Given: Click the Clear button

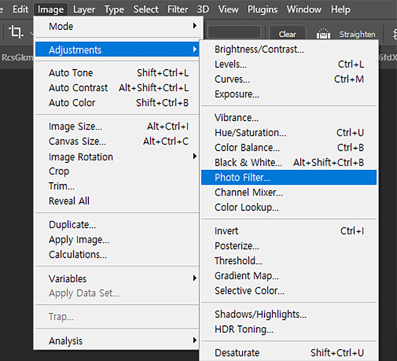Looking at the screenshot, I should pyautogui.click(x=287, y=34).
